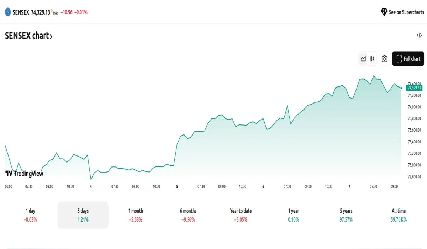Switch to candlestick chart style
Screen dimensions: 427x249
pyautogui.click(x=372, y=59)
